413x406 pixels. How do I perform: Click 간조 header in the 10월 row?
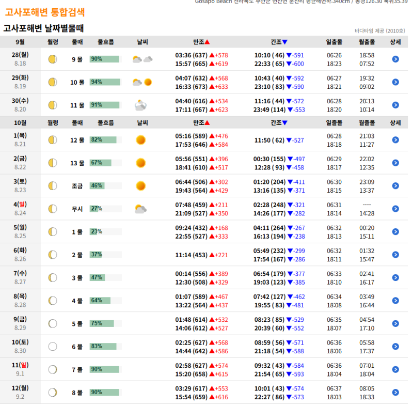click(x=279, y=122)
